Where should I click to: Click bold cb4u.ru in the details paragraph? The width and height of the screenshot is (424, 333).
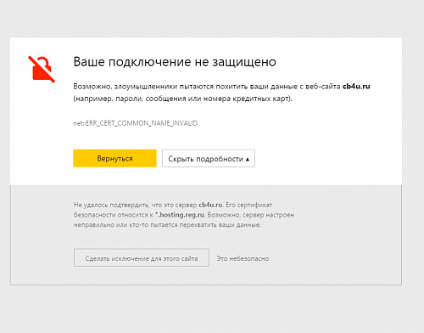(211, 205)
